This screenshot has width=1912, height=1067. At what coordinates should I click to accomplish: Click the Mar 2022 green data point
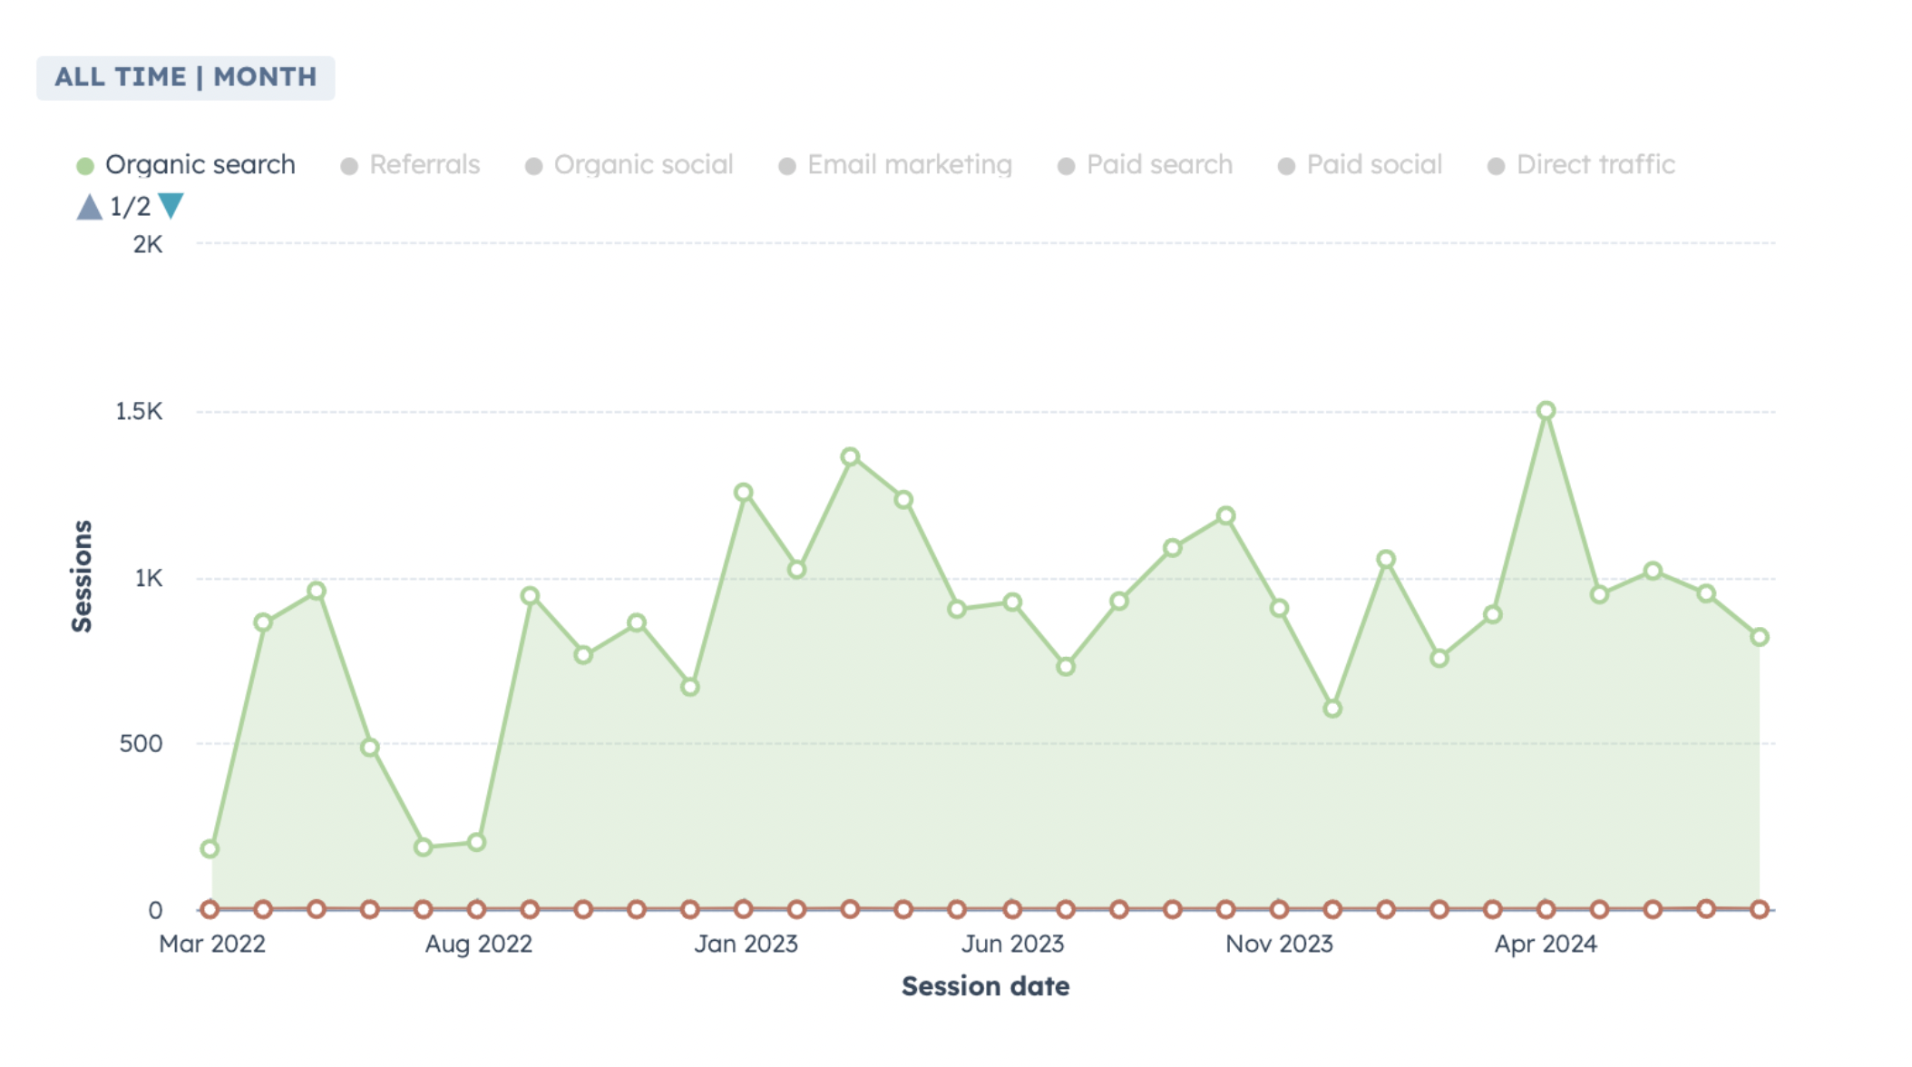210,849
